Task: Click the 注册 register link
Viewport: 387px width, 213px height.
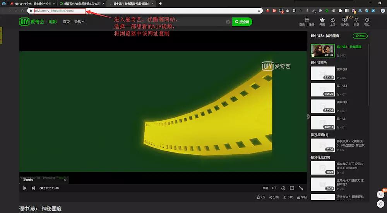Action: tap(312, 25)
